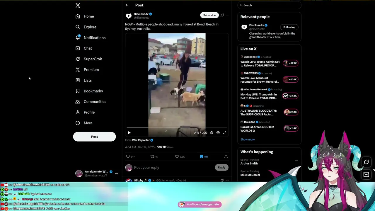The height and width of the screenshot is (211, 375).
Task: Open Glitchy reply author name
Action: point(139,180)
